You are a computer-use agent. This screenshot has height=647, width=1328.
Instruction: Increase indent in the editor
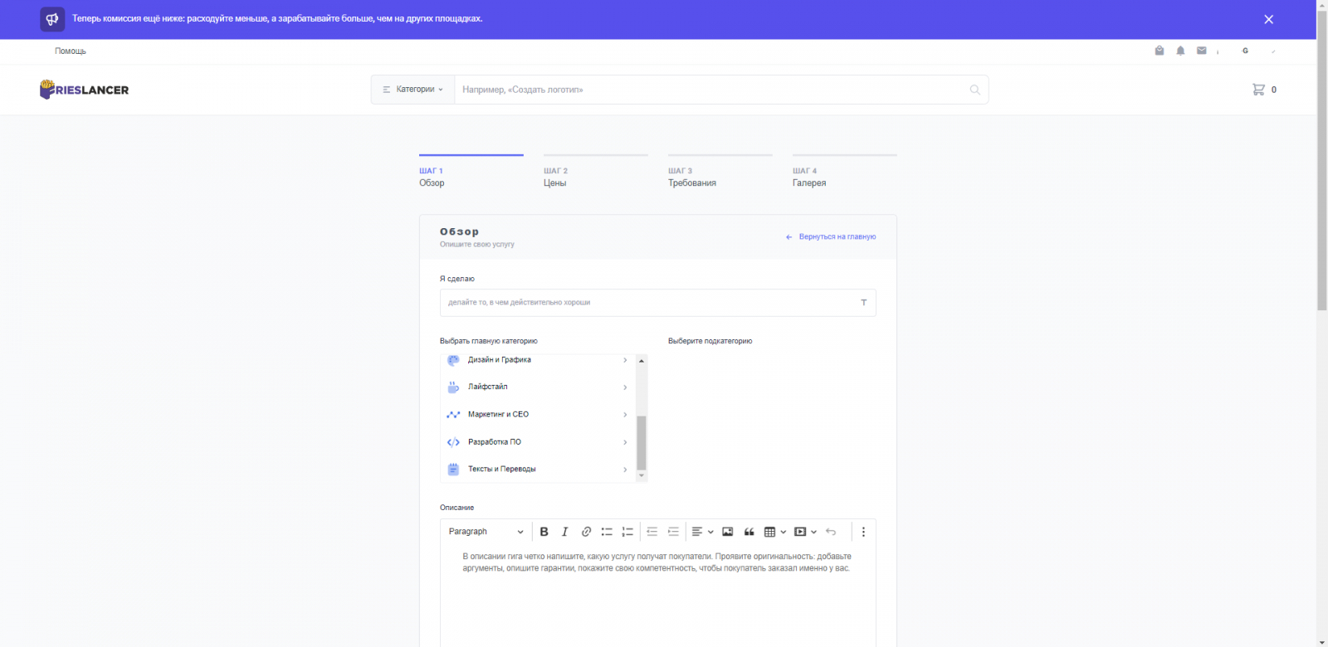[x=673, y=532]
